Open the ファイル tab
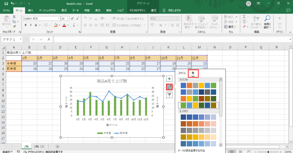This screenshot has height=153, width=293. pos(6,10)
